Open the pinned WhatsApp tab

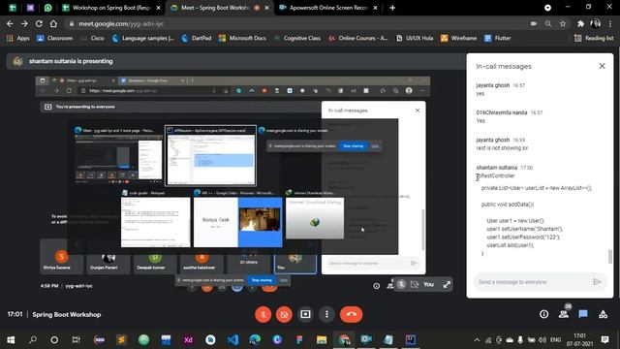pyautogui.click(x=48, y=8)
